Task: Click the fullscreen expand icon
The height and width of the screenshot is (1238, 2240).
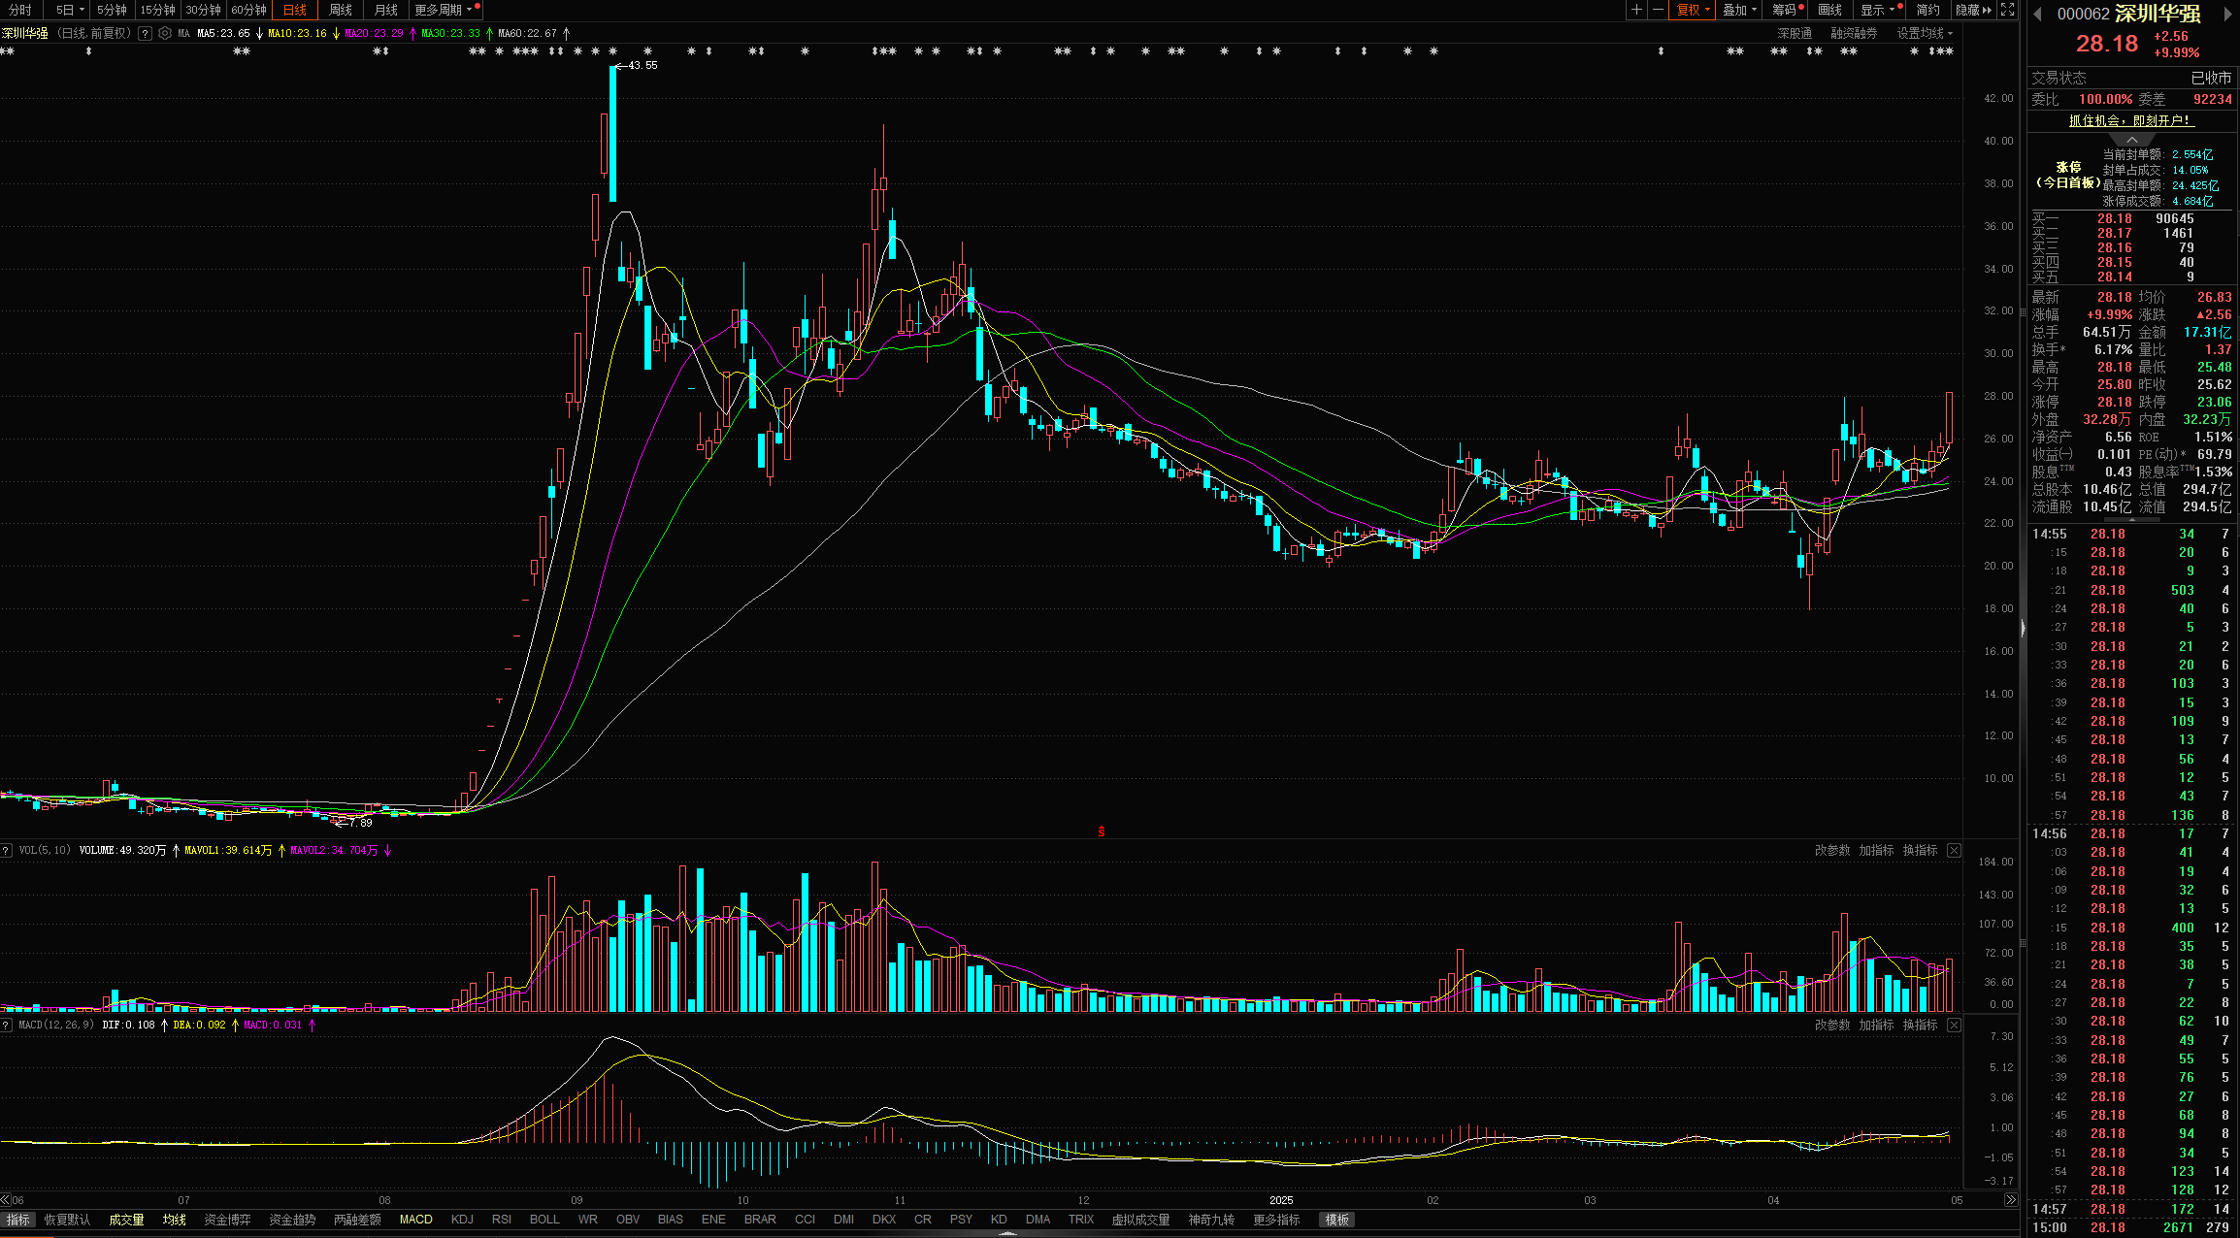Action: pos(2007,10)
